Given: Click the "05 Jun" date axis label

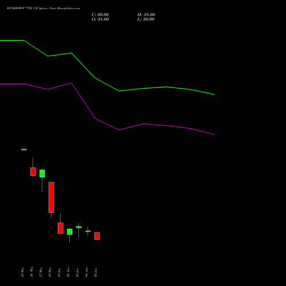Looking at the screenshot, I should [x=96, y=272].
